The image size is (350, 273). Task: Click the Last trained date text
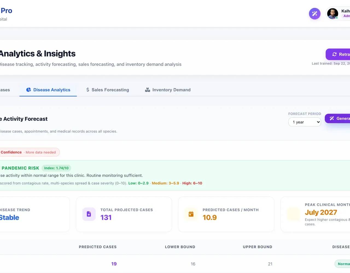tap(331, 63)
